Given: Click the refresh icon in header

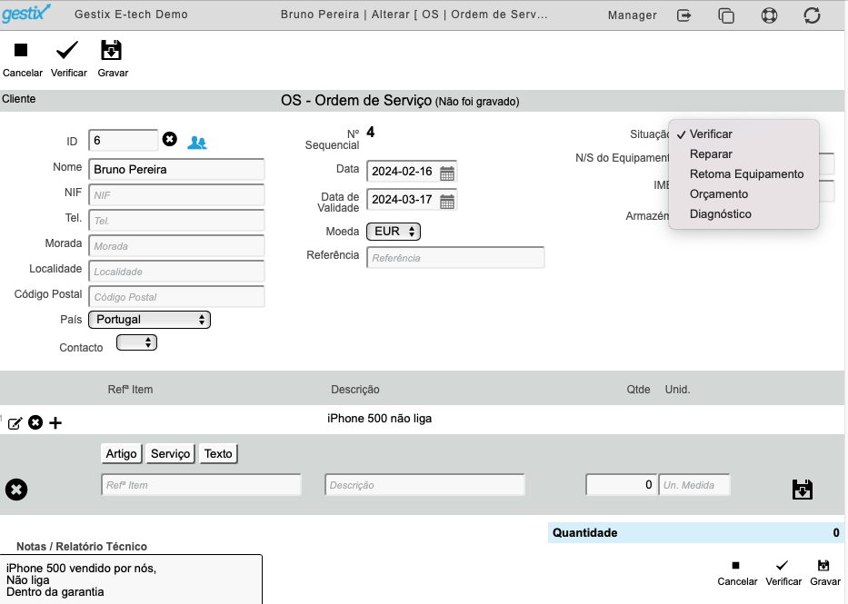Looking at the screenshot, I should tap(812, 15).
